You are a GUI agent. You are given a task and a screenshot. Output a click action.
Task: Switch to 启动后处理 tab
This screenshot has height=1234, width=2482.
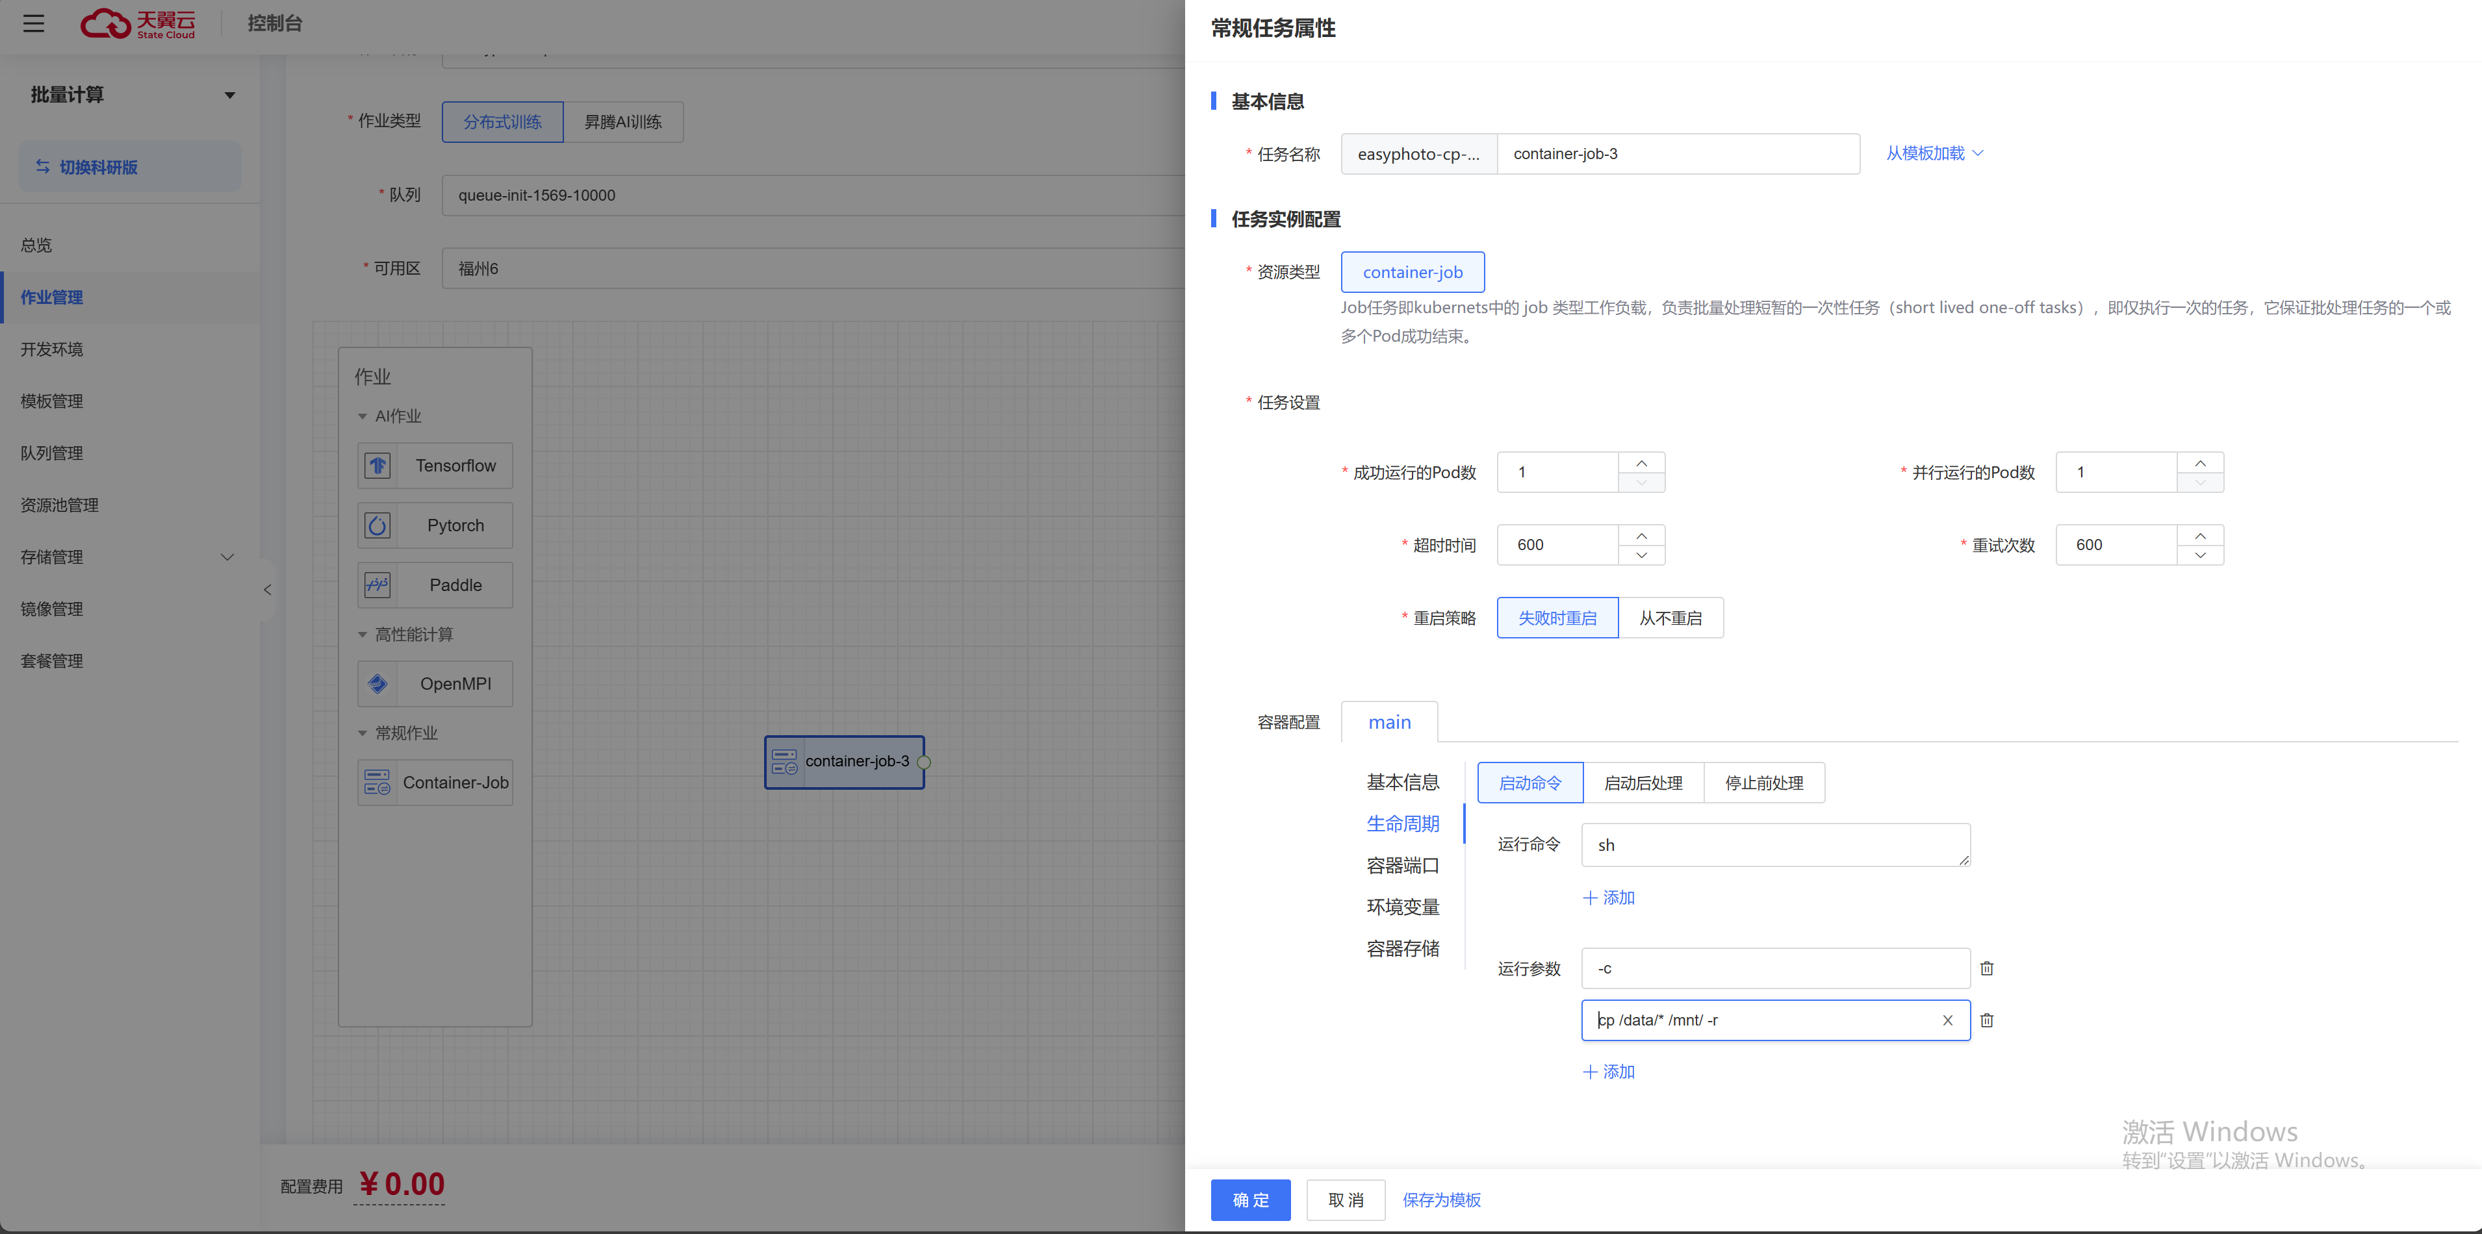pyautogui.click(x=1643, y=784)
